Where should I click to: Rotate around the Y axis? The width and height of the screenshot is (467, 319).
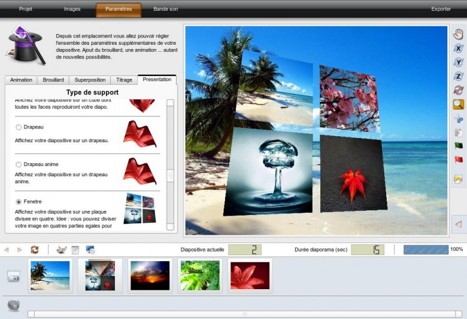459,62
